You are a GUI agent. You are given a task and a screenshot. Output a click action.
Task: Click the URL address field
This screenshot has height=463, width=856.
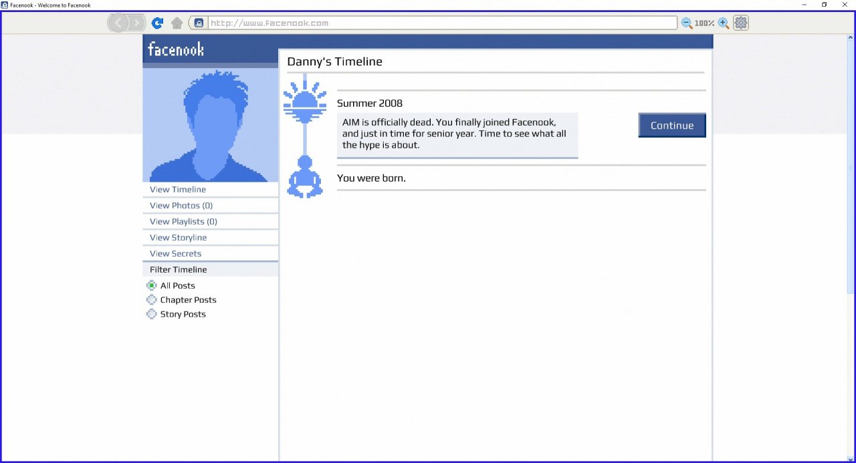point(443,23)
